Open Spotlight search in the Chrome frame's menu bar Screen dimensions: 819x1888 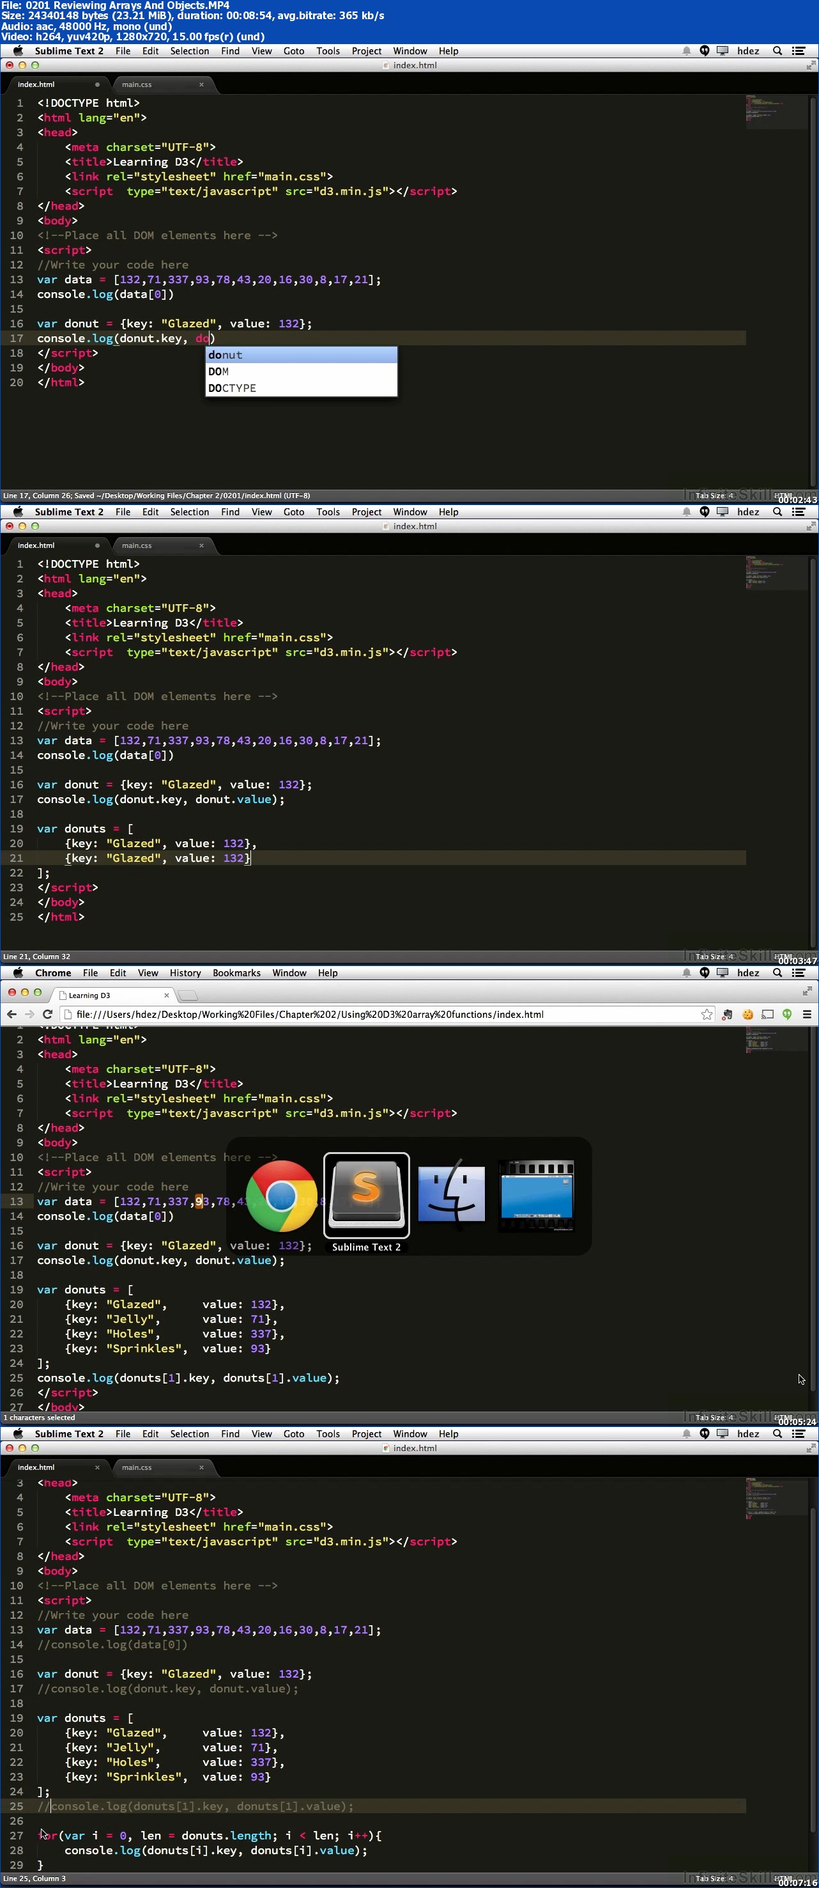point(777,972)
